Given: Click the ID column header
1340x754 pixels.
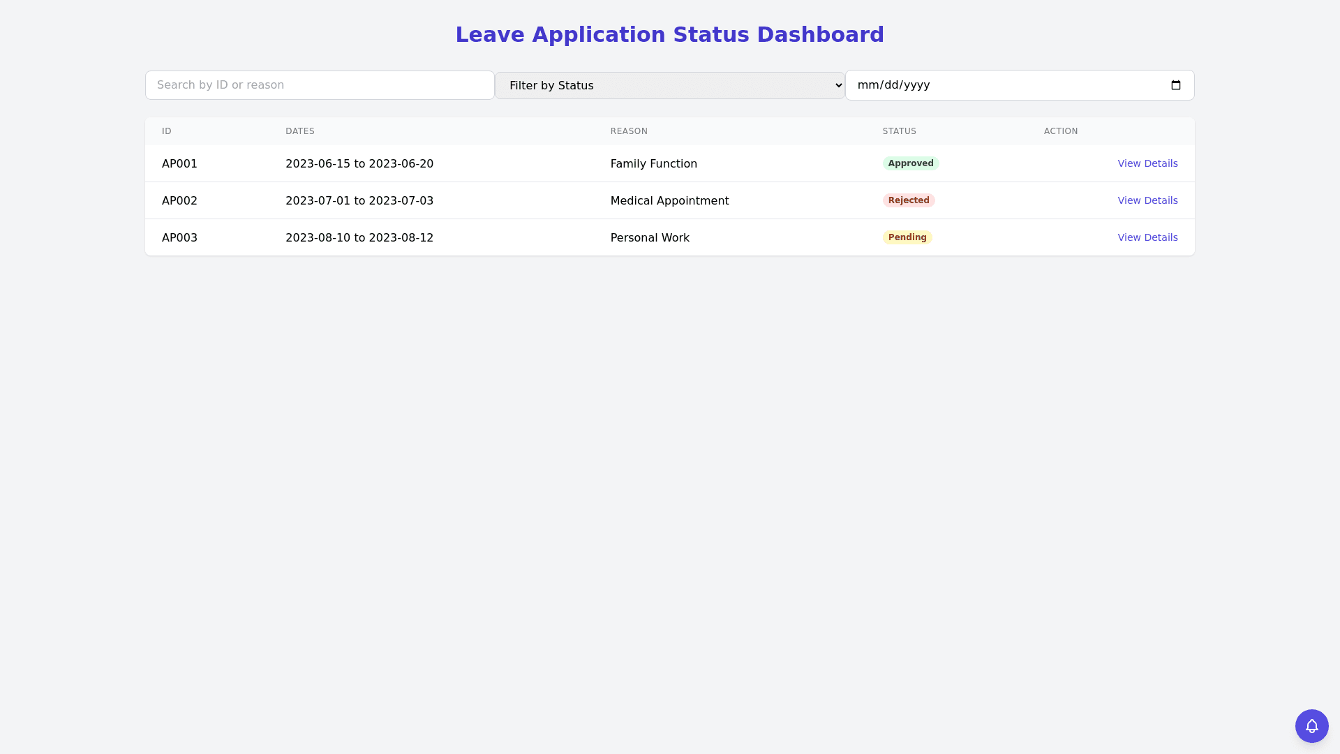Looking at the screenshot, I should (167, 131).
